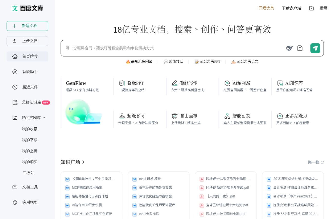Open the GenFlow card
Image resolution: width=329 pixels, height=219 pixels.
click(x=87, y=103)
